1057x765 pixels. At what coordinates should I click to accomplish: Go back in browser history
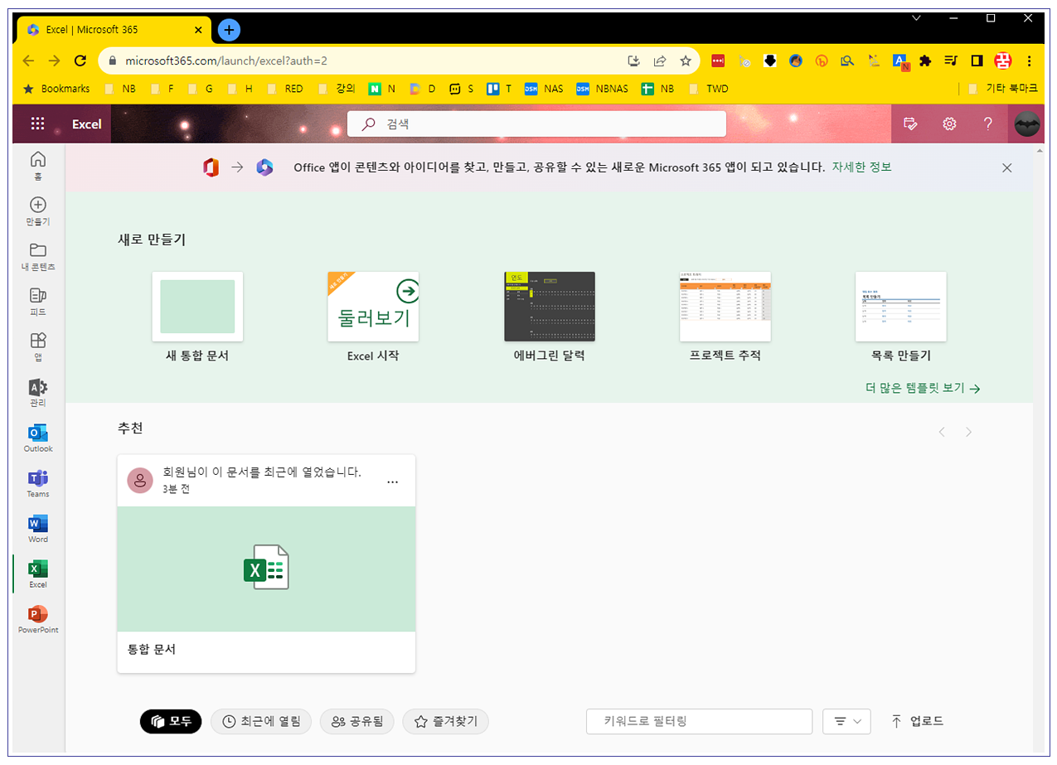[x=28, y=61]
